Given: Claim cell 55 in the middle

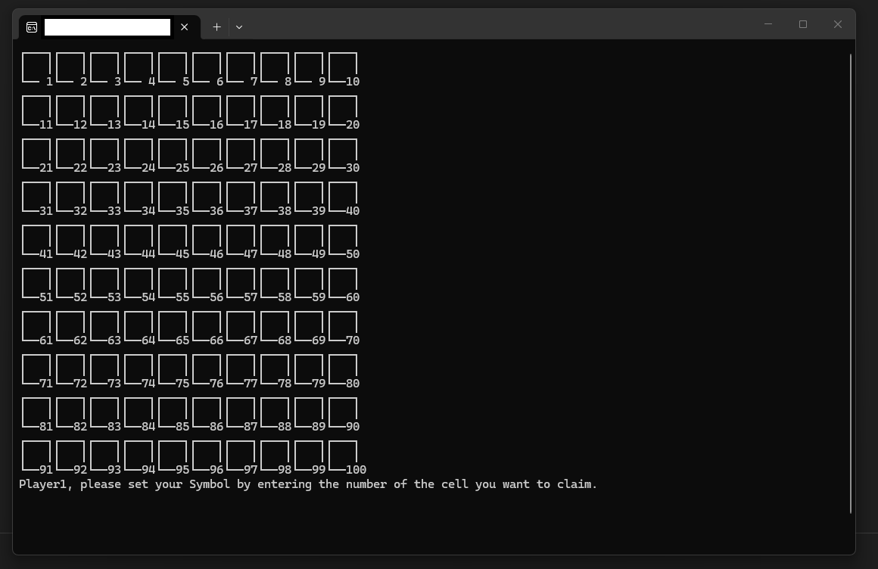Looking at the screenshot, I should [173, 282].
